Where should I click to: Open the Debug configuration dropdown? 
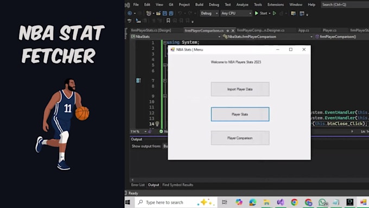pyautogui.click(x=209, y=14)
